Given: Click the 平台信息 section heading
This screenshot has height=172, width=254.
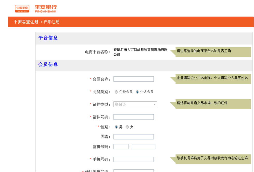Looking at the screenshot, I should point(48,38).
